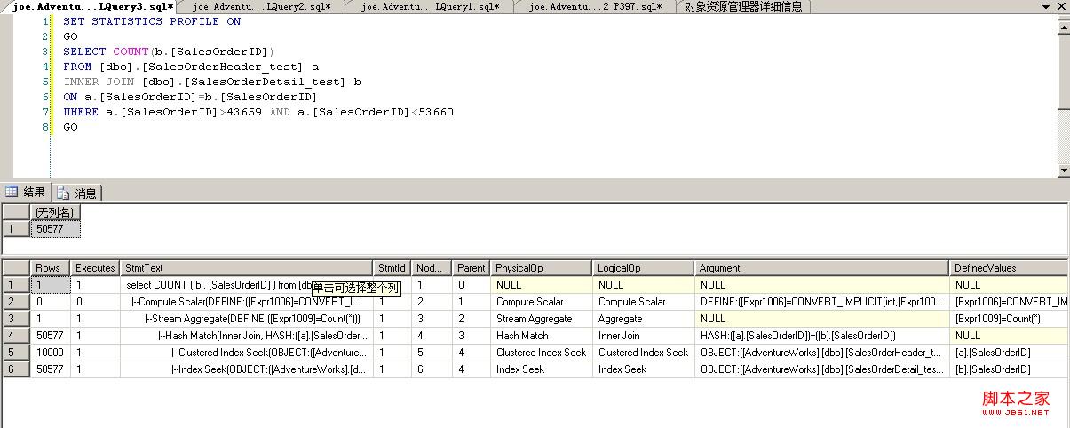Click the 'INNER JOIN [dbo].[SalesOrderDetail_test] b' line
Screen dimensions: 1070x428
pyautogui.click(x=212, y=82)
